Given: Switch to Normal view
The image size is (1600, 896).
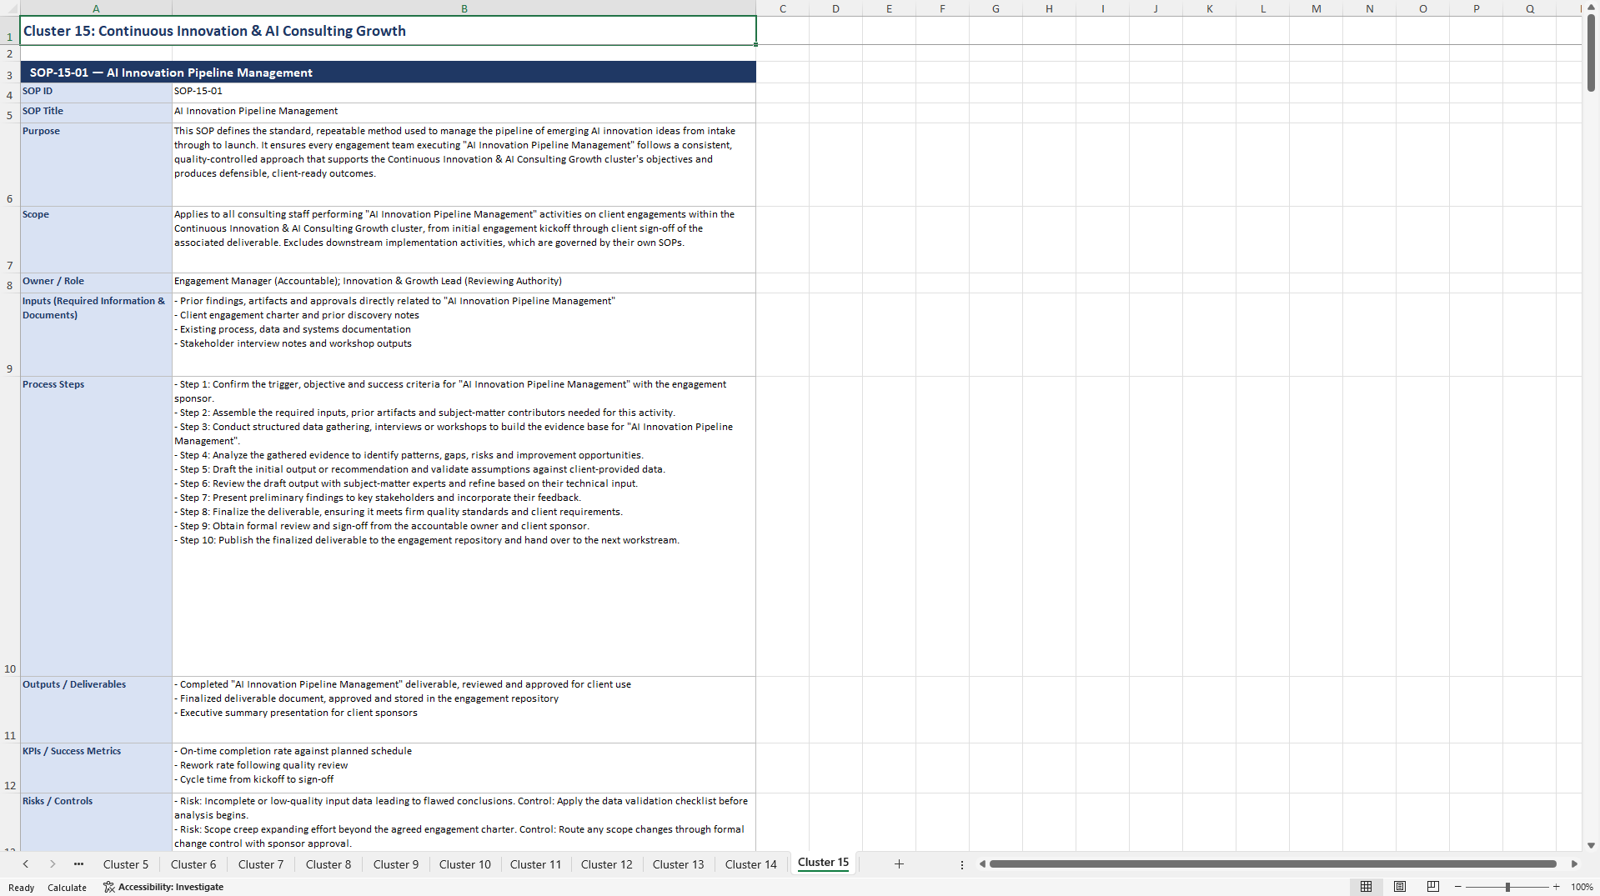Looking at the screenshot, I should click(x=1366, y=887).
